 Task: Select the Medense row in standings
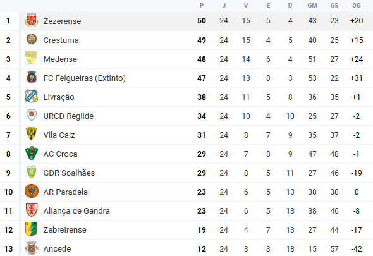pyautogui.click(x=186, y=59)
